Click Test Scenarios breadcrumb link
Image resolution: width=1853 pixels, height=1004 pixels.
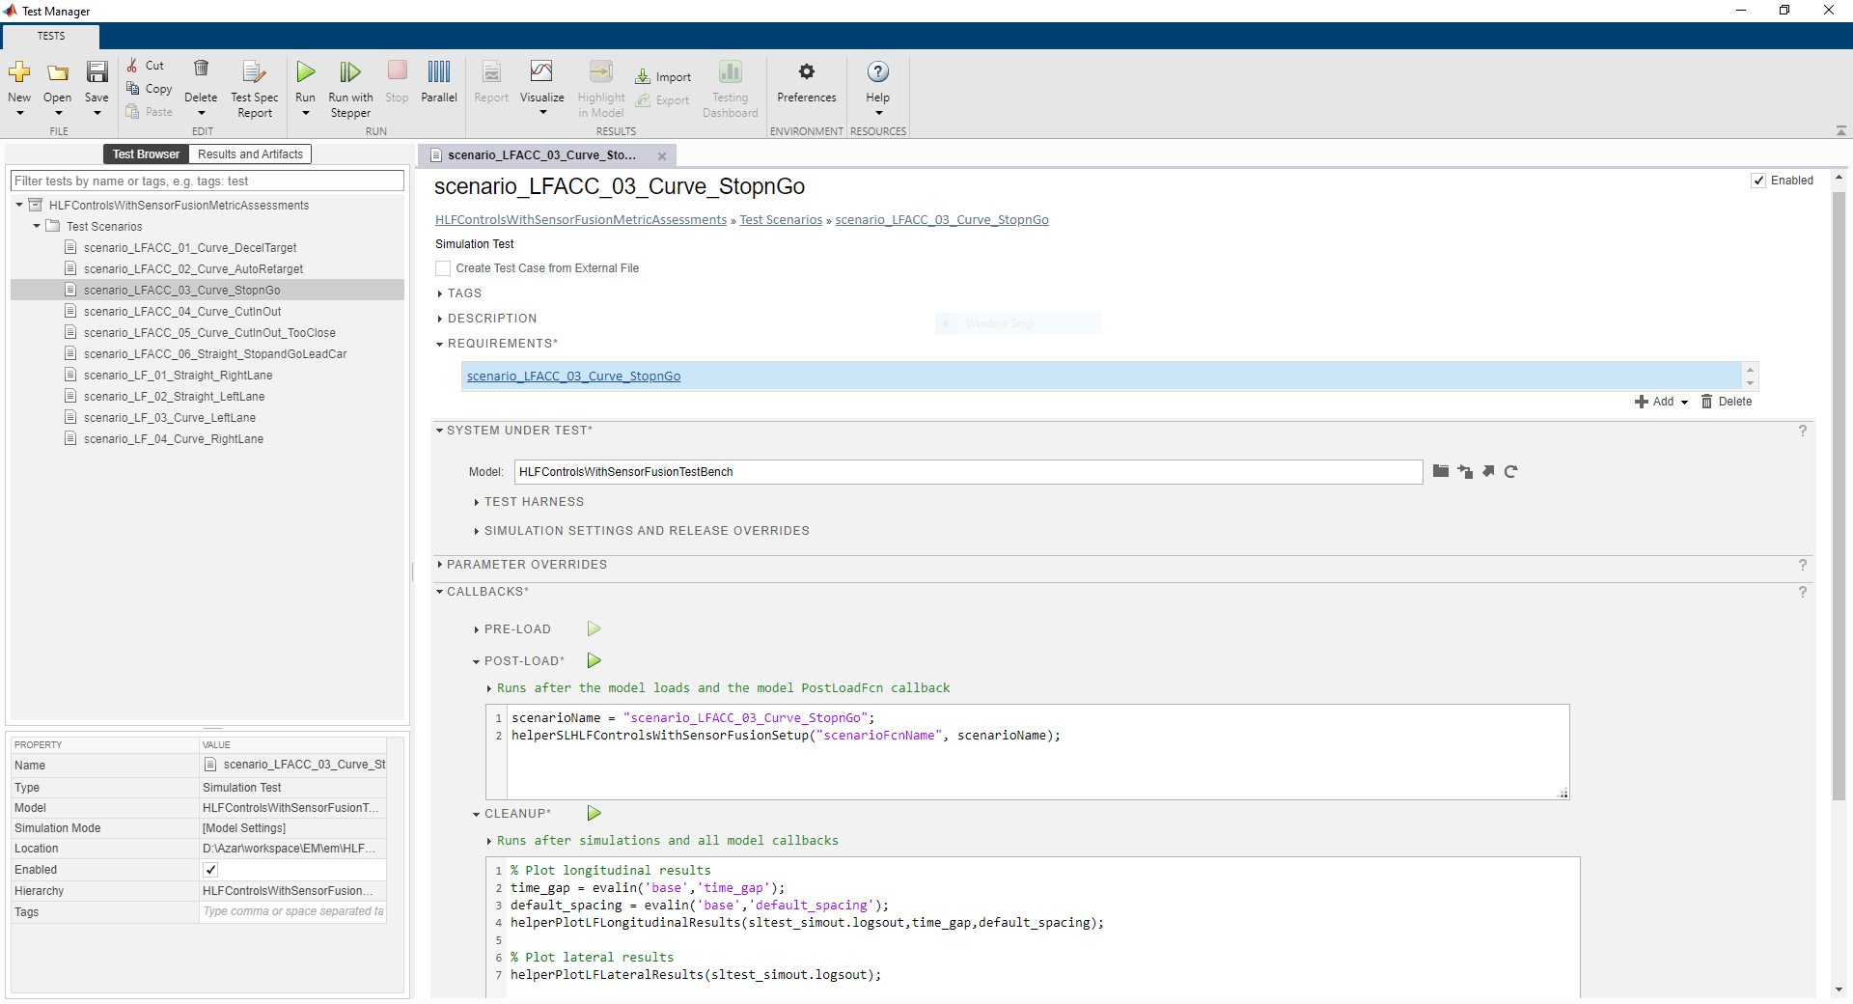[781, 220]
